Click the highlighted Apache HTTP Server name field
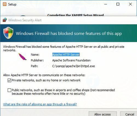The height and width of the screenshot is (116, 137). click(66, 55)
